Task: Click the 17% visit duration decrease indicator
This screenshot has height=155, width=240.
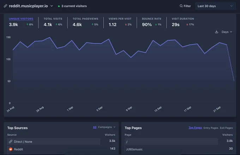Action: [190, 24]
